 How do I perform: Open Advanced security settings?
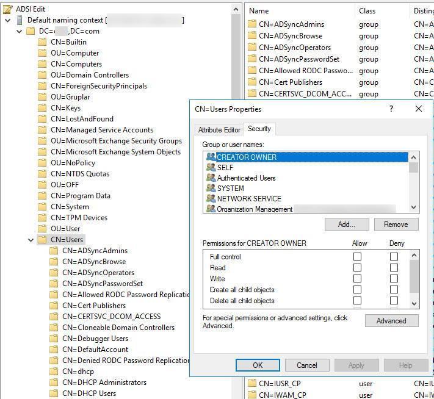tap(391, 321)
